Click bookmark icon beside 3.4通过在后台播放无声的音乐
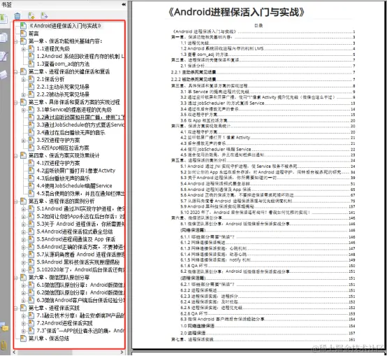This screenshot has height=356, width=387. [x=31, y=132]
